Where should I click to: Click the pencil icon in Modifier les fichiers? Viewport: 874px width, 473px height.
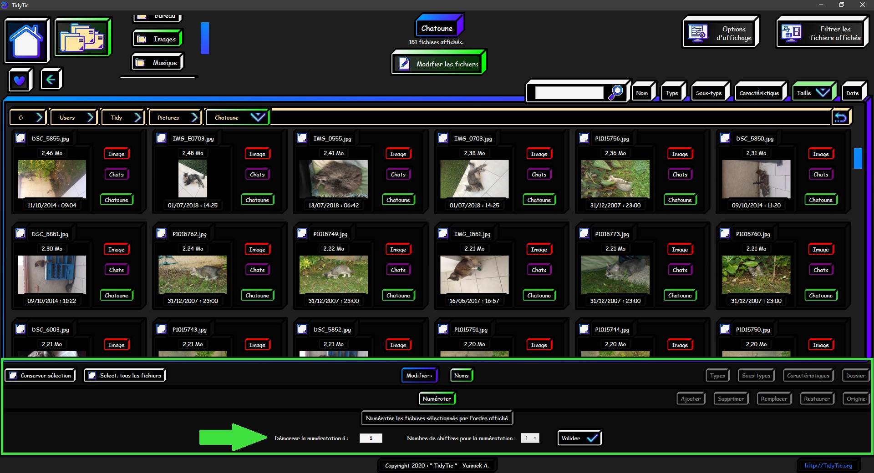pyautogui.click(x=404, y=64)
